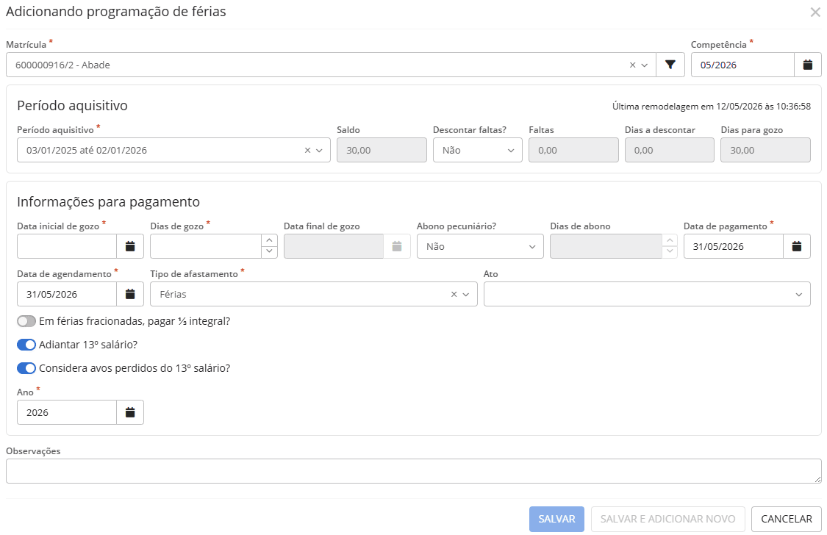Focus the Data inicial de gozo field

click(x=67, y=246)
